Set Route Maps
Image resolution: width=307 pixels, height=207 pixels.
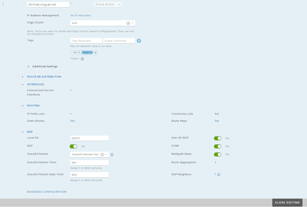(x=217, y=121)
